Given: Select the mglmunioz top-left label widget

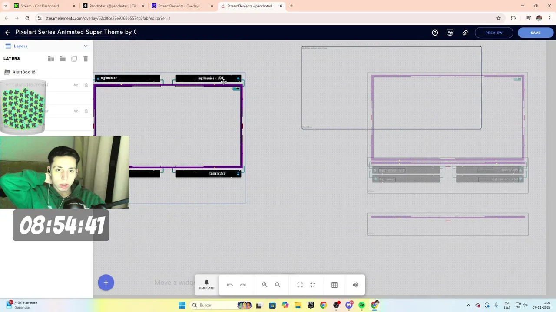Looking at the screenshot, I should (x=127, y=78).
